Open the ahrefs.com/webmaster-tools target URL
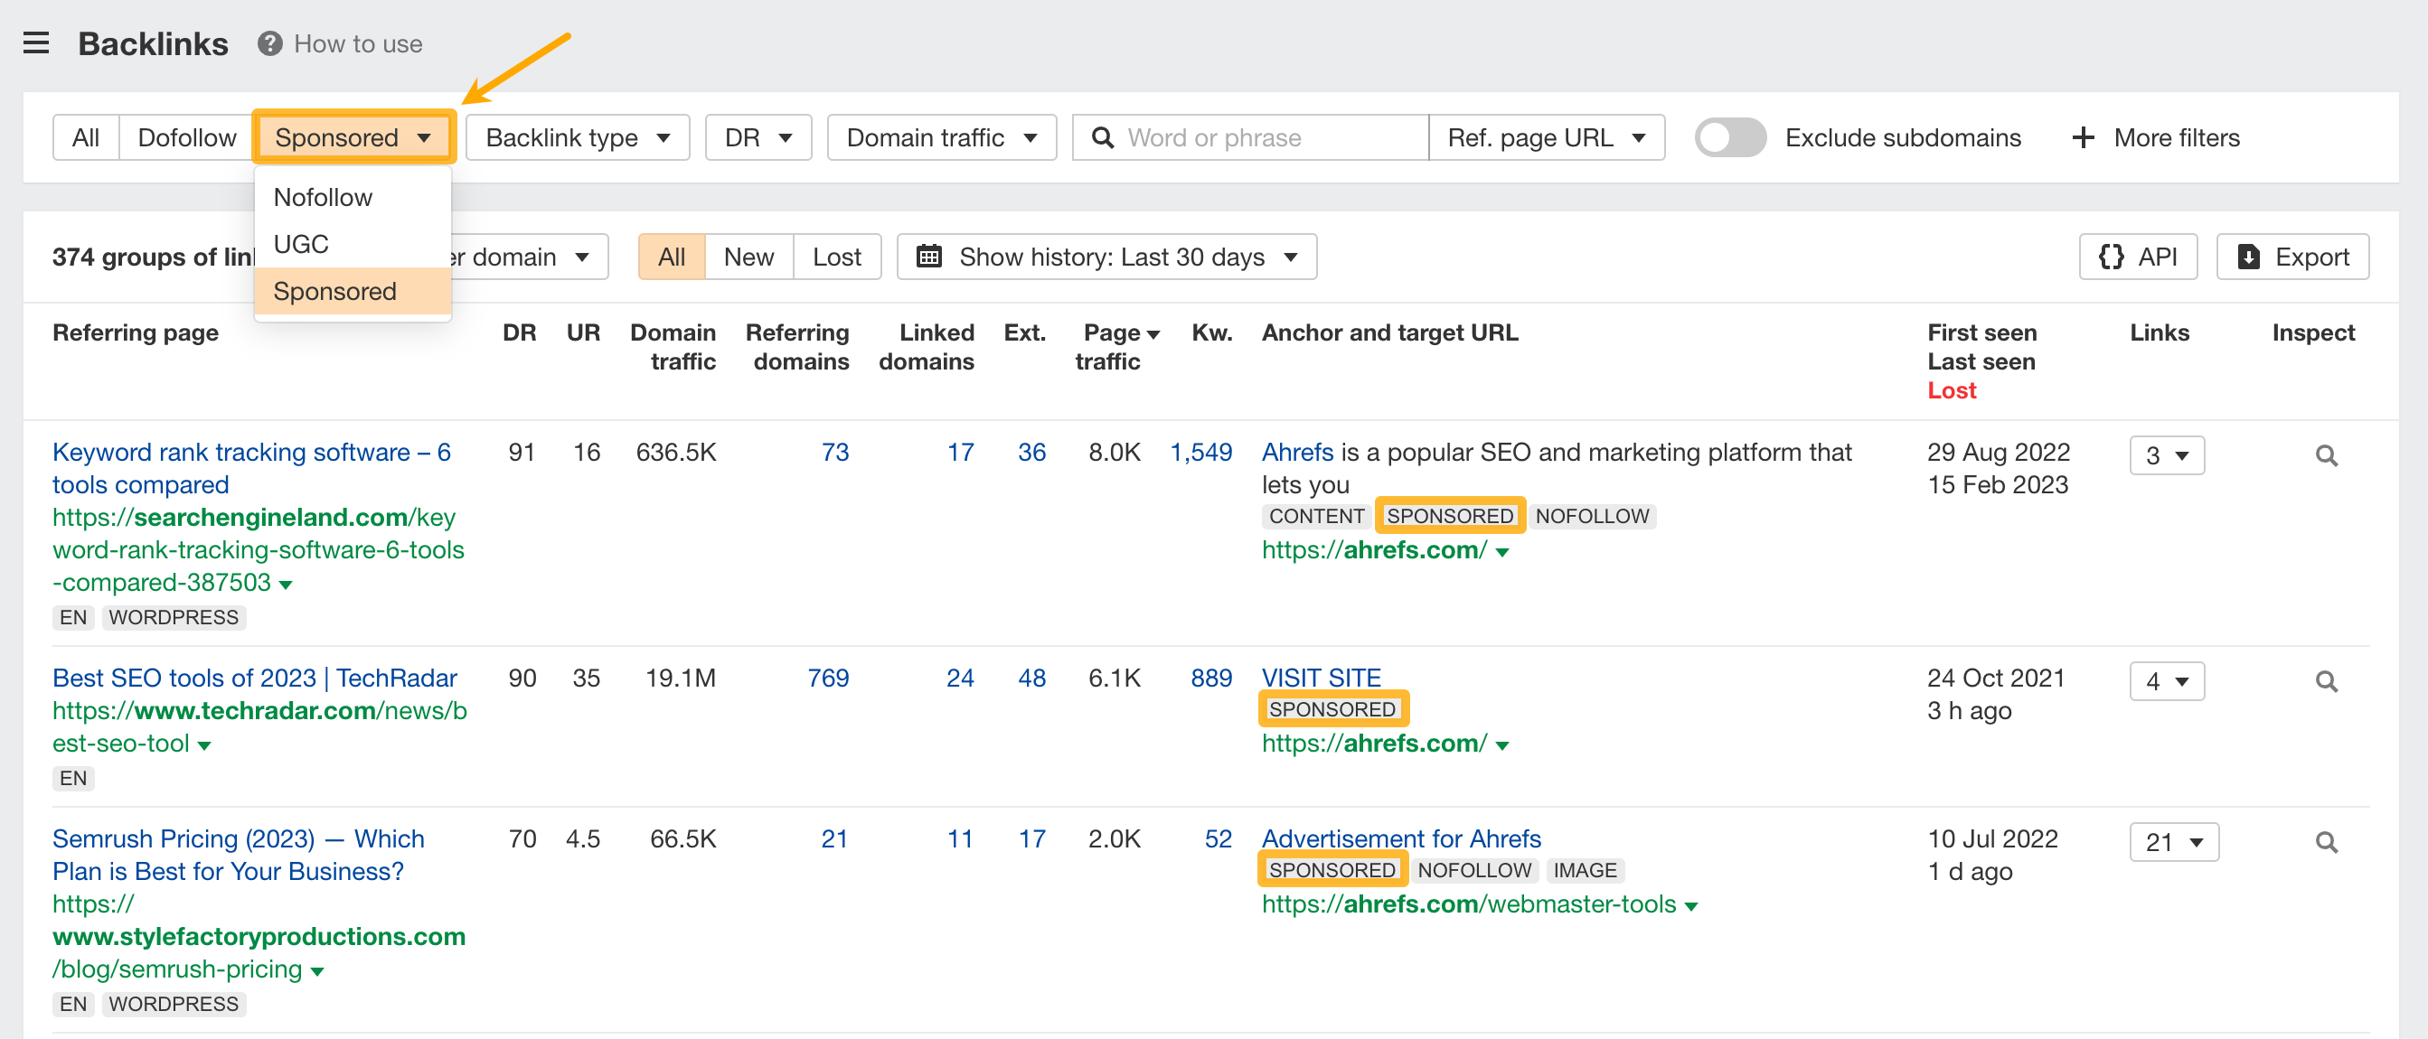 [1469, 904]
